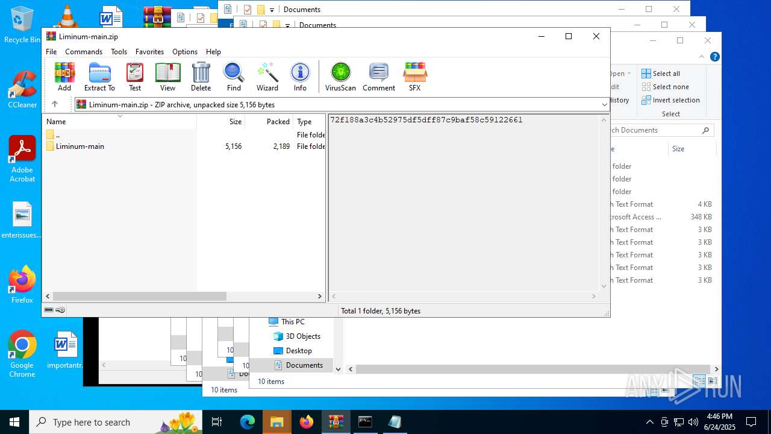Click Invert selection in Explorer ribbon
Screen dimensions: 771x434
(670, 100)
